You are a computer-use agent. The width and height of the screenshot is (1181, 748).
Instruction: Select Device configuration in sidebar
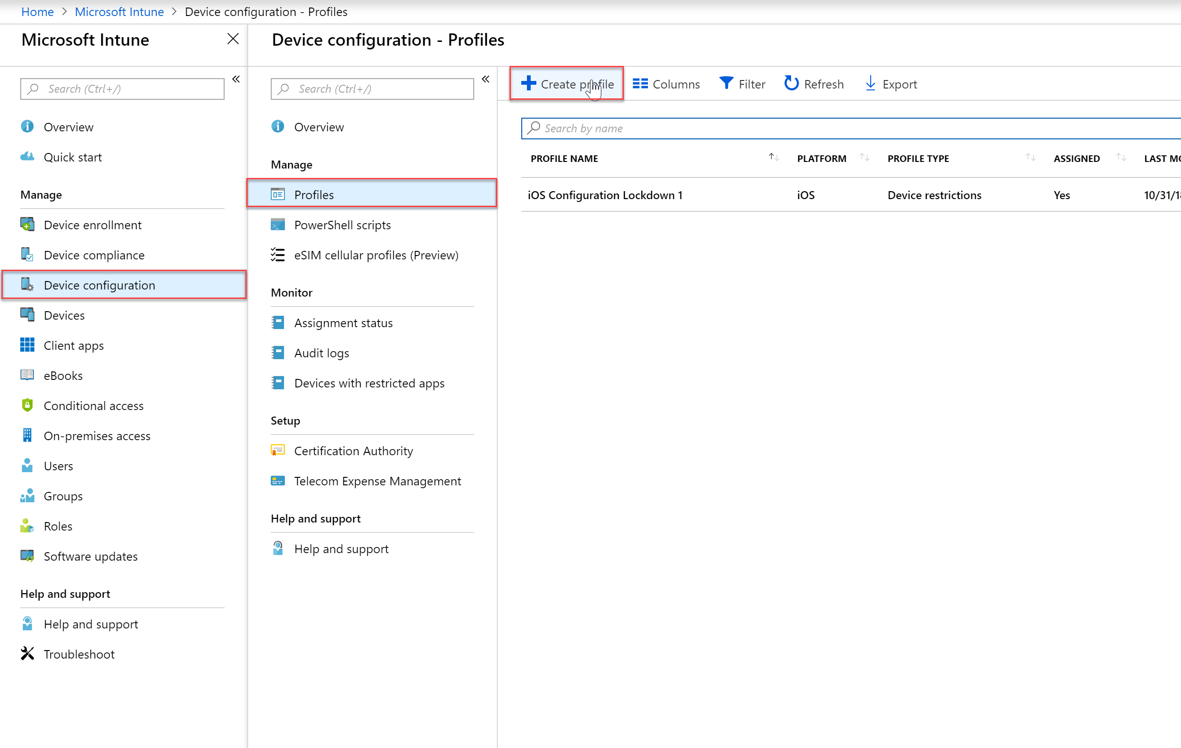(x=123, y=285)
